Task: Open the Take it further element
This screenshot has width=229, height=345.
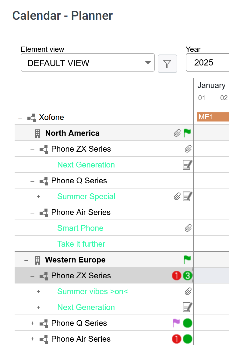Action: (81, 244)
